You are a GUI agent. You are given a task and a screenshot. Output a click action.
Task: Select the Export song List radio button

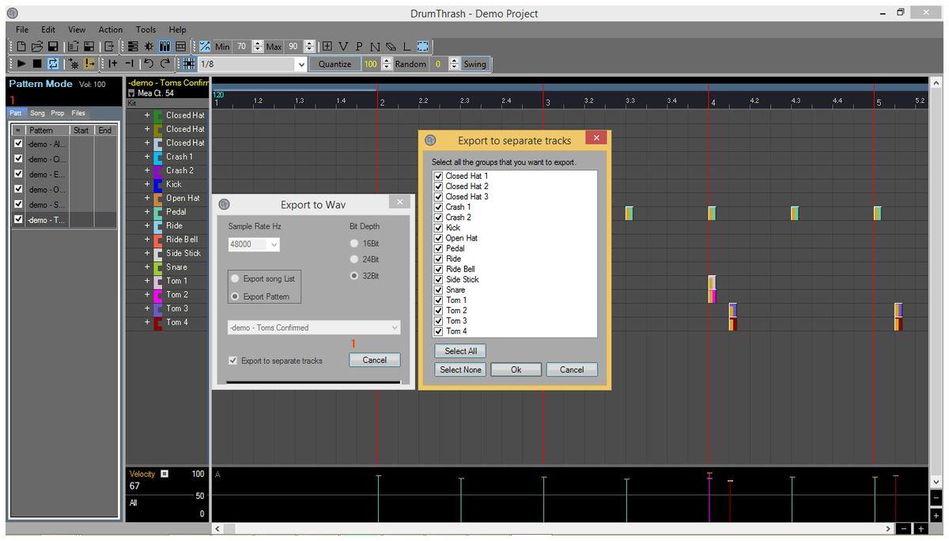235,278
